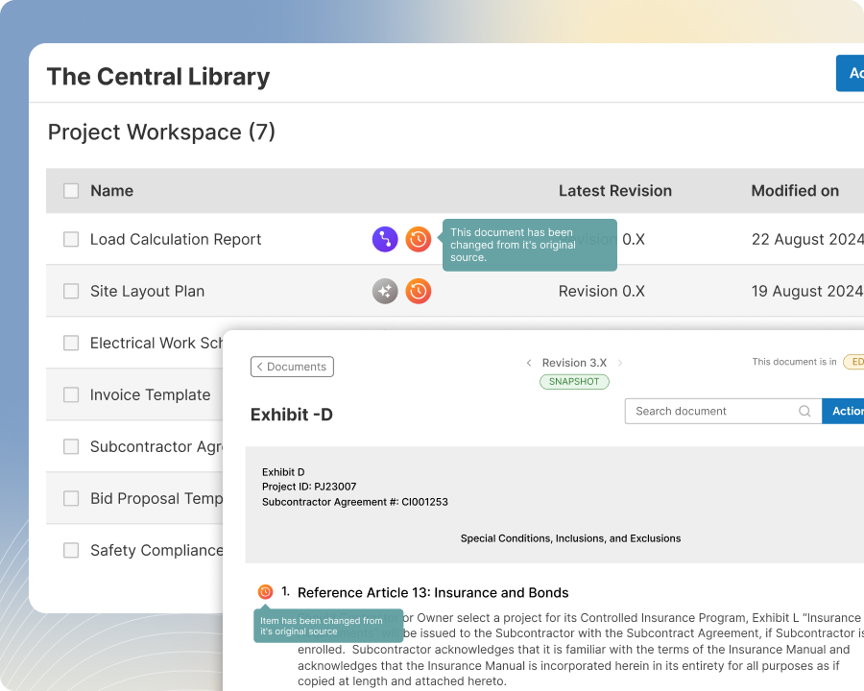The image size is (864, 691).
Task: Click the 'This document has been changed' tooltip
Action: 530,246
